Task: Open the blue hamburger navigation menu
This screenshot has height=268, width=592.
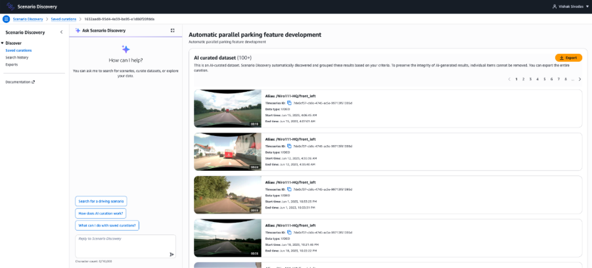Action: pyautogui.click(x=6, y=19)
